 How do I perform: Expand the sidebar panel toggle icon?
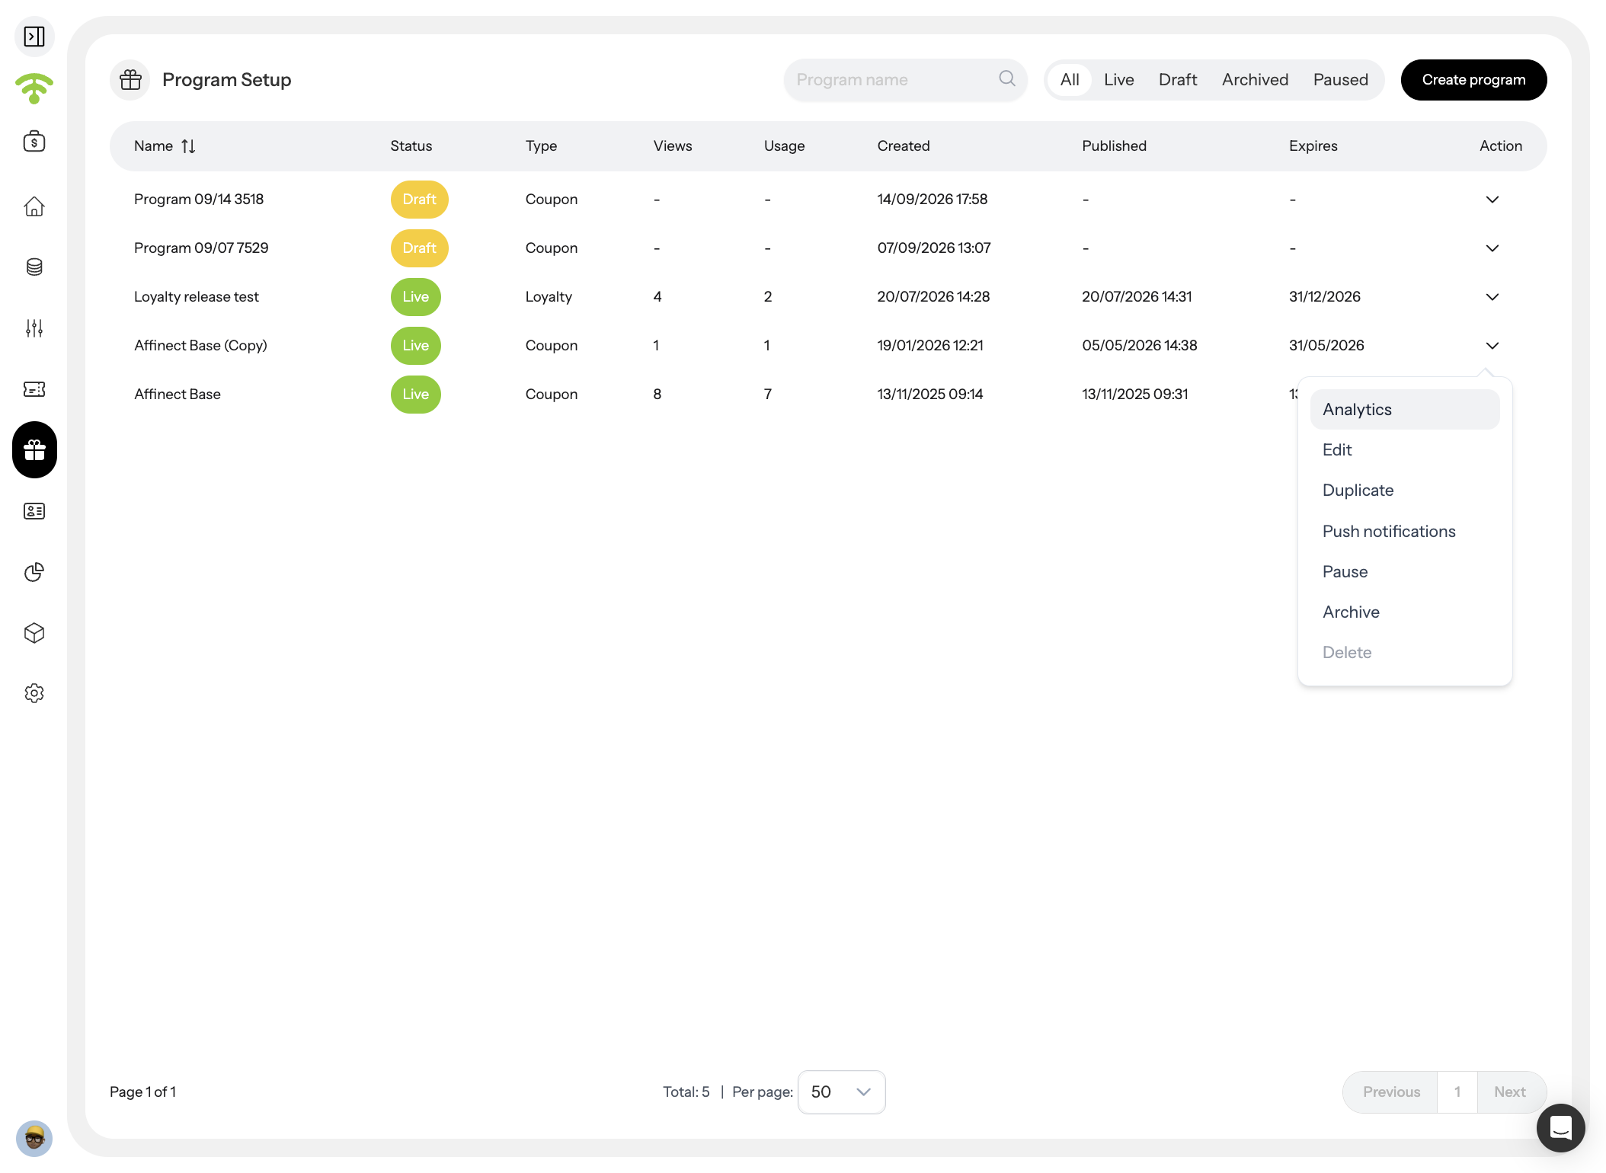(34, 37)
